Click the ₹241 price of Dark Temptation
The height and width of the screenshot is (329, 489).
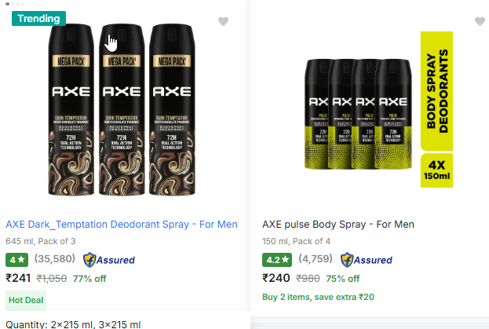click(18, 278)
